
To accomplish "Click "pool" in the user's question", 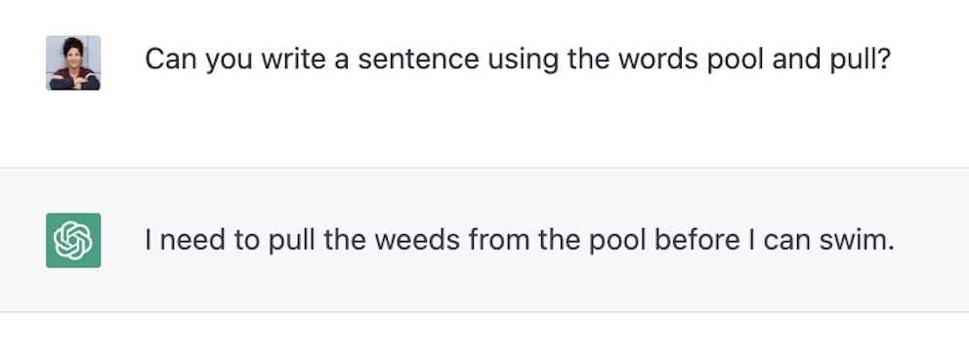I will [735, 59].
